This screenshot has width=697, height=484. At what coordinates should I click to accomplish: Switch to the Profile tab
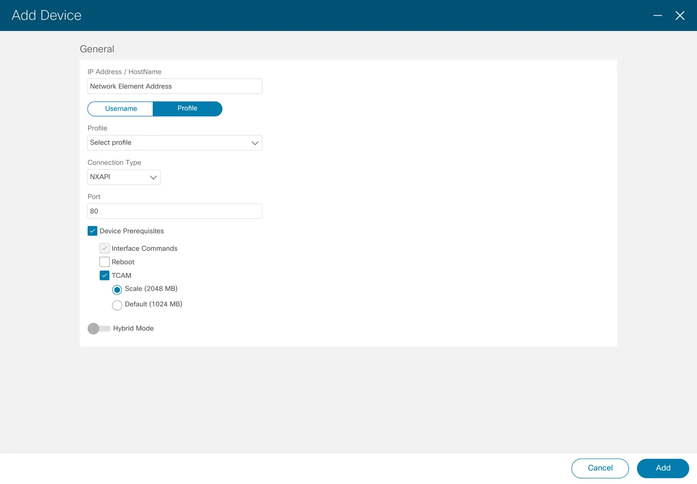coord(188,109)
